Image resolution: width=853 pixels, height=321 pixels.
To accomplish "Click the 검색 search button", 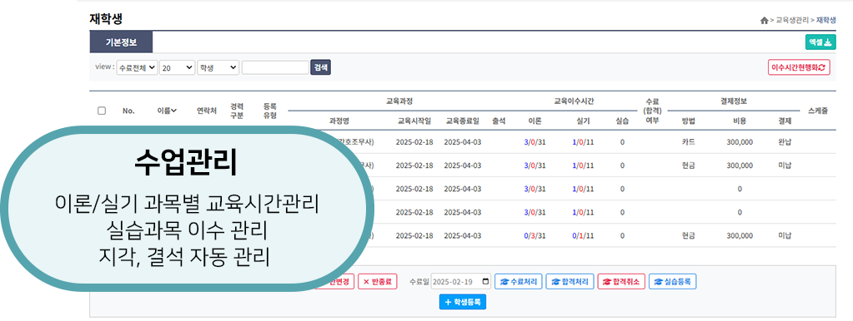I will tap(320, 67).
